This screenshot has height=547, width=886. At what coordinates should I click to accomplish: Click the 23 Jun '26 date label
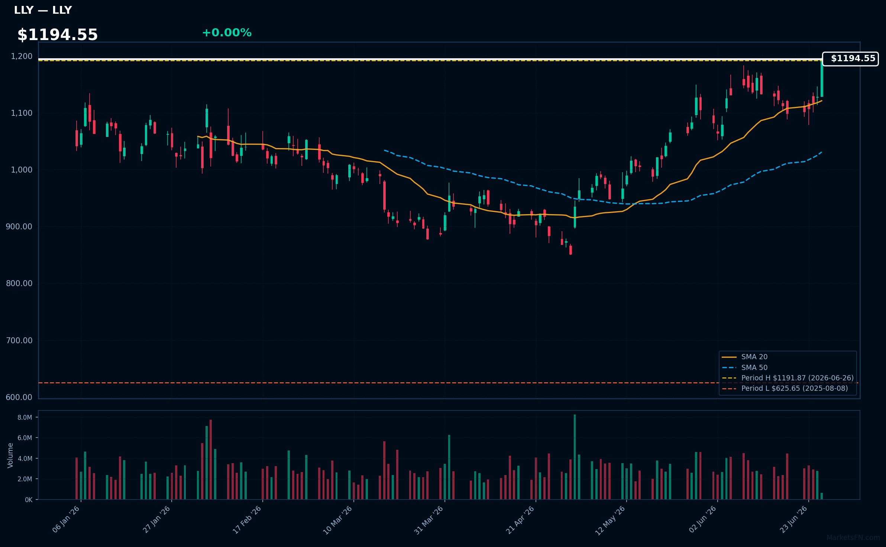click(793, 519)
